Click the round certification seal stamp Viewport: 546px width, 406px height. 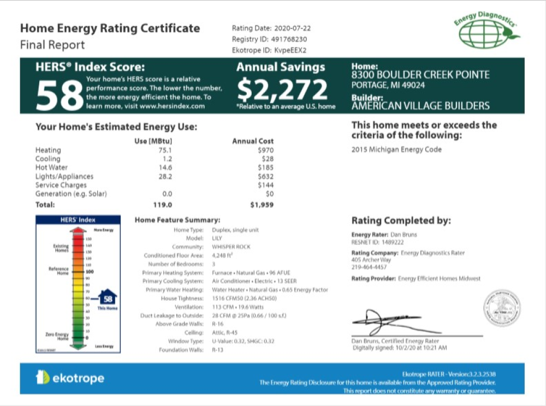point(501,308)
